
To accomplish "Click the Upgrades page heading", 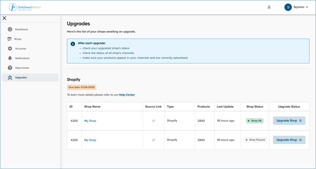I will point(79,24).
